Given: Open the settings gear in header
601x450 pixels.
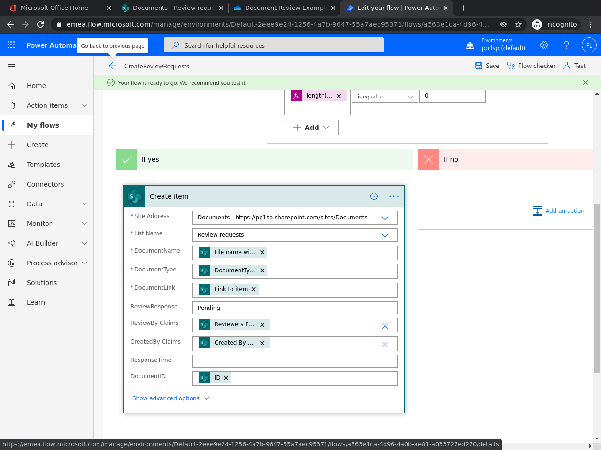Looking at the screenshot, I should pyautogui.click(x=544, y=45).
